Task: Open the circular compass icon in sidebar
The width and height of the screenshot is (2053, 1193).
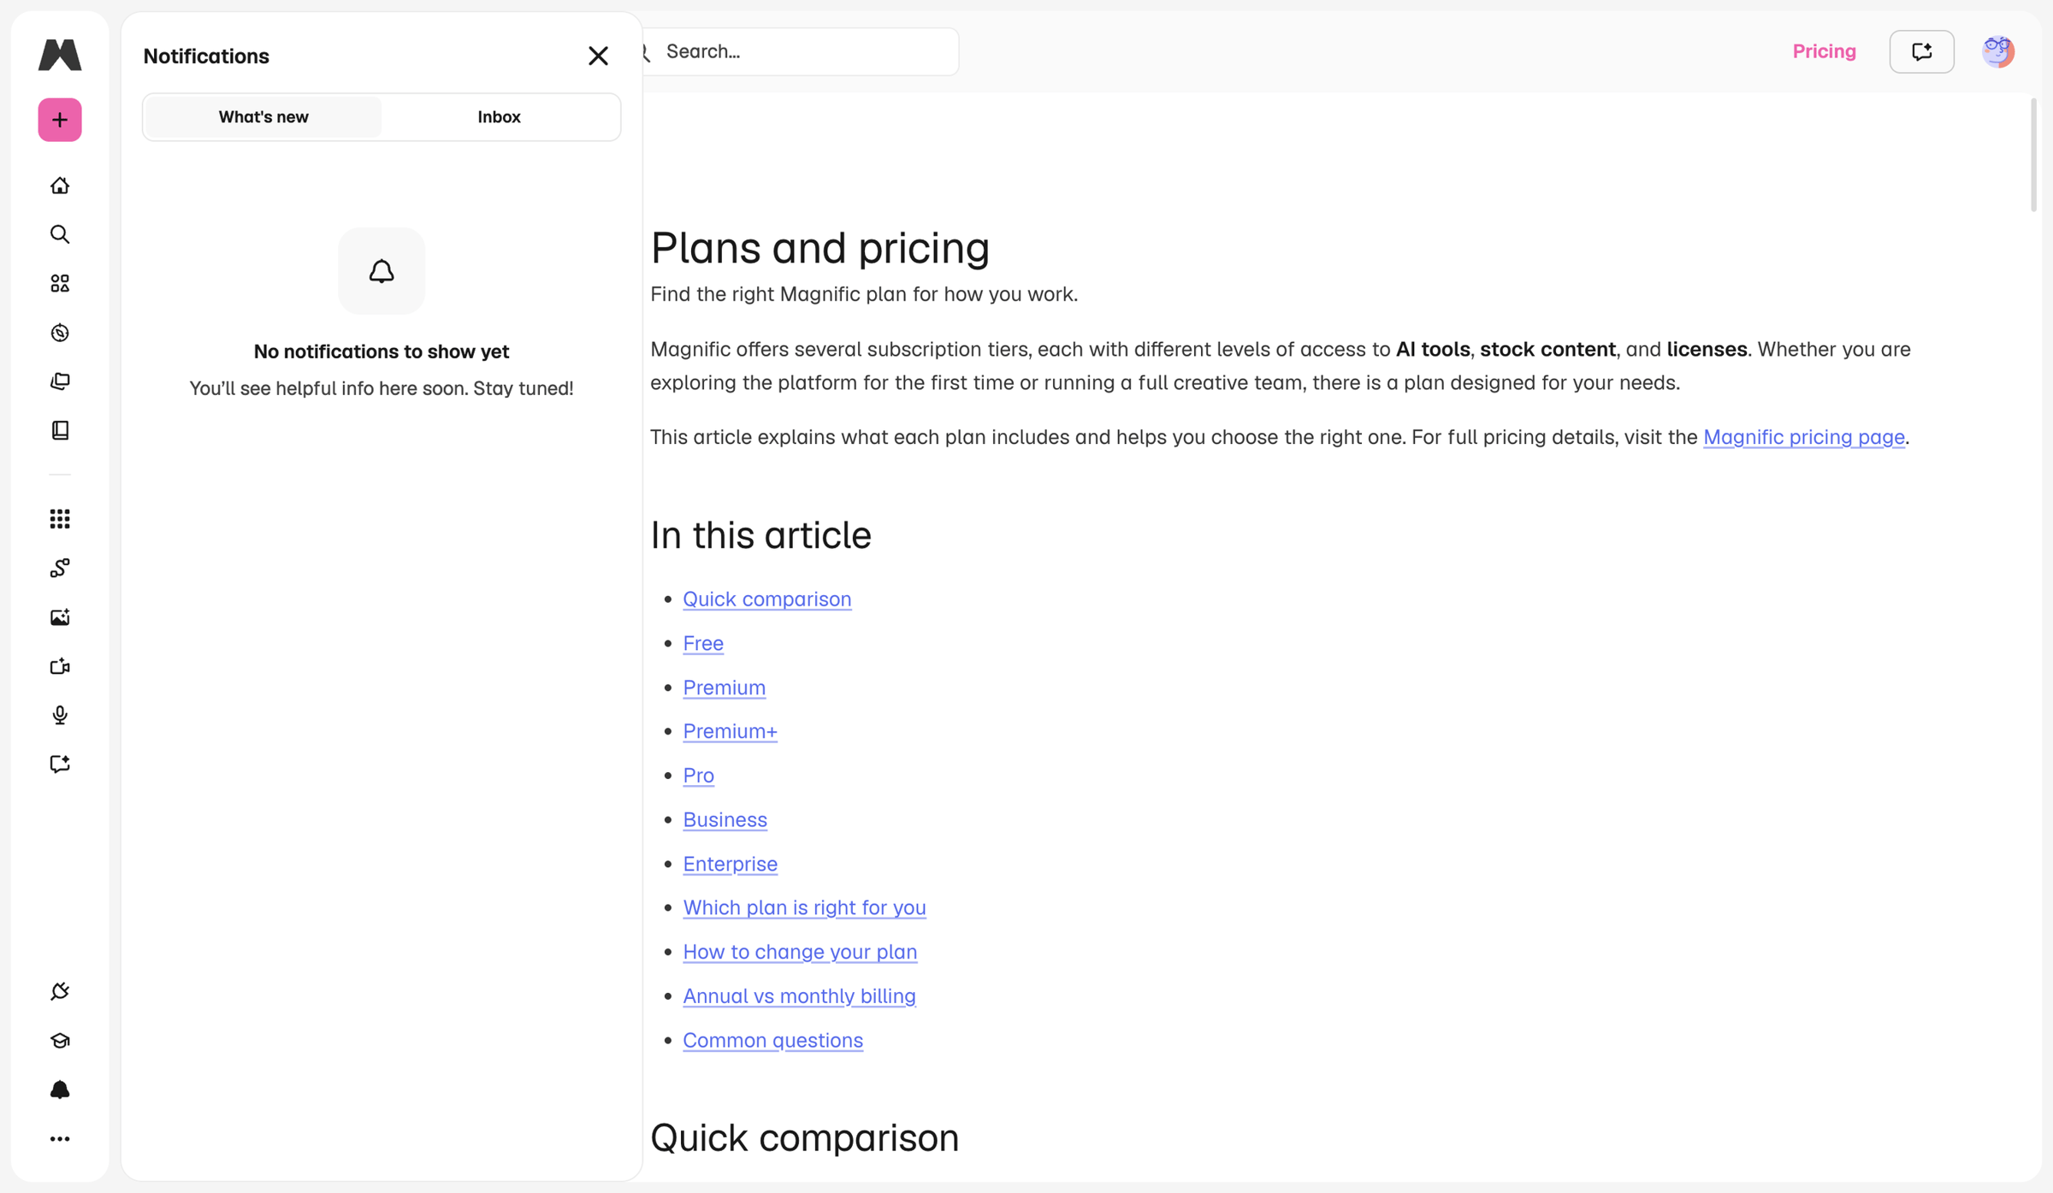Action: point(60,333)
